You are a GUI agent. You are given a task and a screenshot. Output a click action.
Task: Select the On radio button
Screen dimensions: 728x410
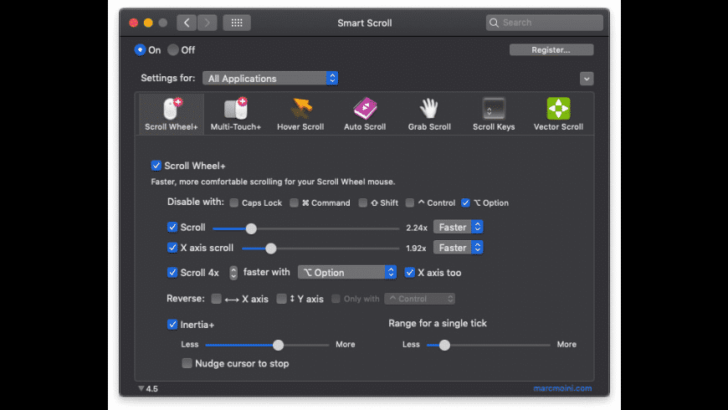pyautogui.click(x=140, y=49)
